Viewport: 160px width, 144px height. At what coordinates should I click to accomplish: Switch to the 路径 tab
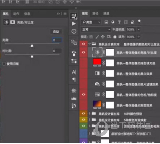pyautogui.click(x=95, y=13)
